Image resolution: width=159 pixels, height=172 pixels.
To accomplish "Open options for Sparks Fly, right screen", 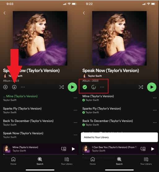I will click(x=155, y=110).
